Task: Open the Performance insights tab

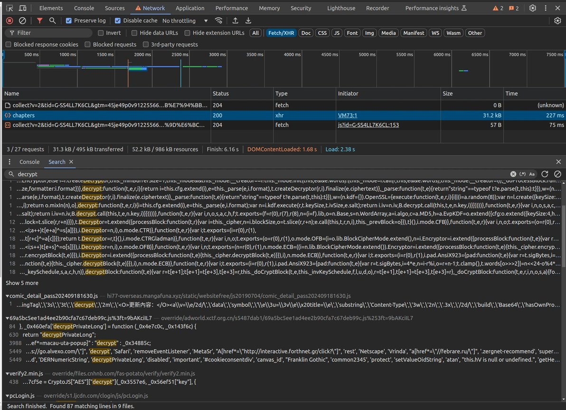Action: click(436, 8)
